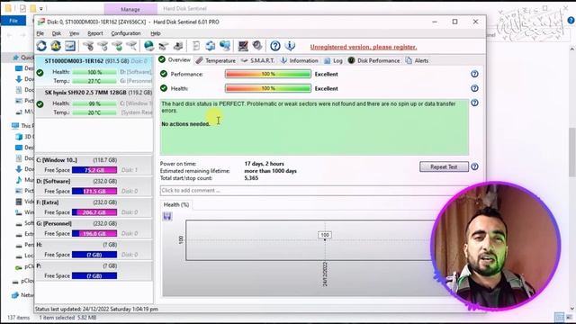576x324 pixels.
Task: Click the help icon beside Repeat Test
Action: (x=474, y=166)
